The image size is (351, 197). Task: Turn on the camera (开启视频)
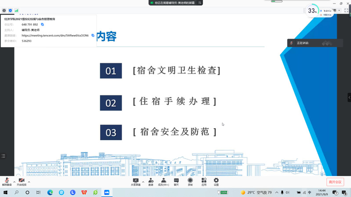point(21,182)
